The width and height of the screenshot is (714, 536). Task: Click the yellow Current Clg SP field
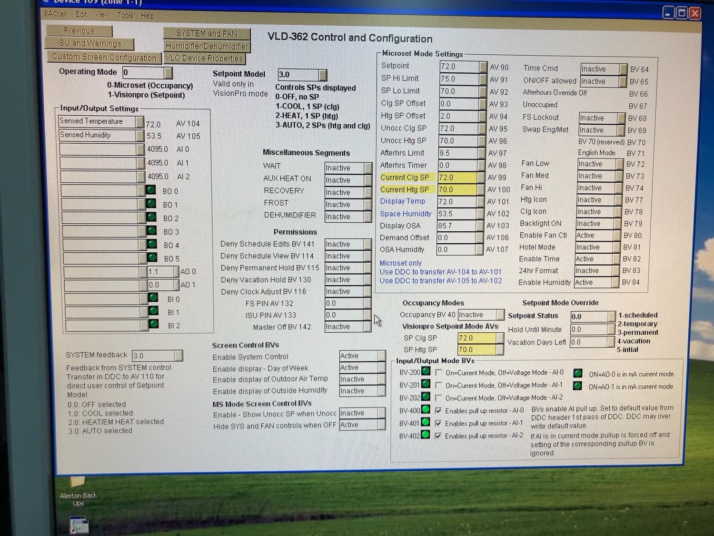456,178
